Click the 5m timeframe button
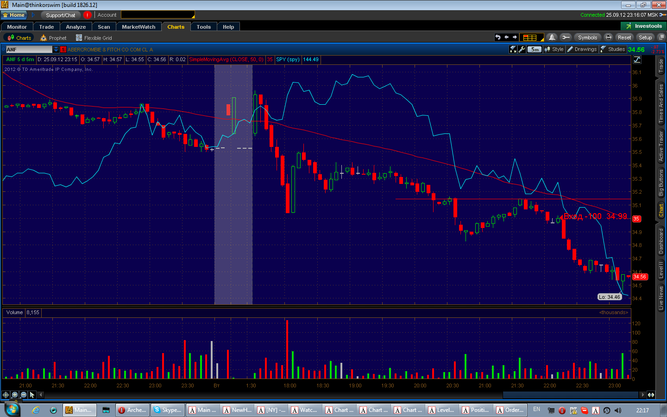The image size is (667, 417). pos(535,49)
